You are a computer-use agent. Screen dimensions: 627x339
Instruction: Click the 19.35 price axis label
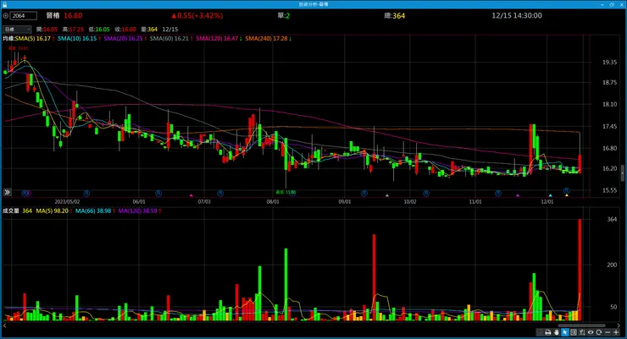(609, 63)
